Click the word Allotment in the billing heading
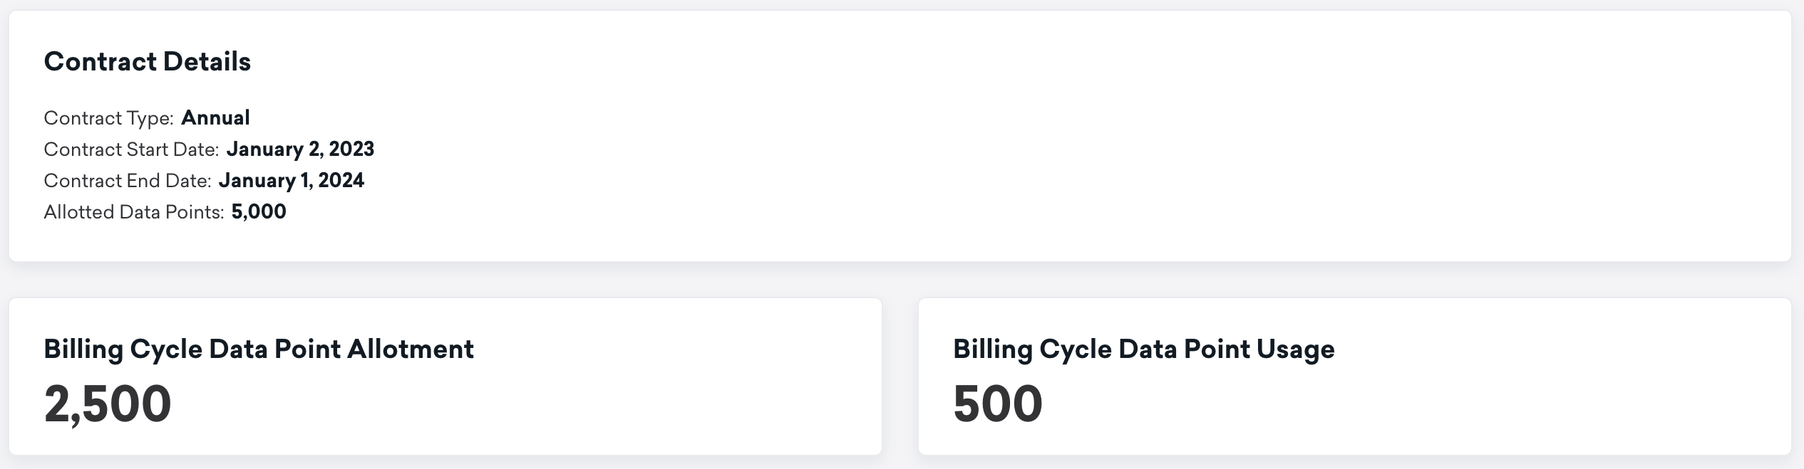This screenshot has width=1804, height=469. (x=410, y=349)
